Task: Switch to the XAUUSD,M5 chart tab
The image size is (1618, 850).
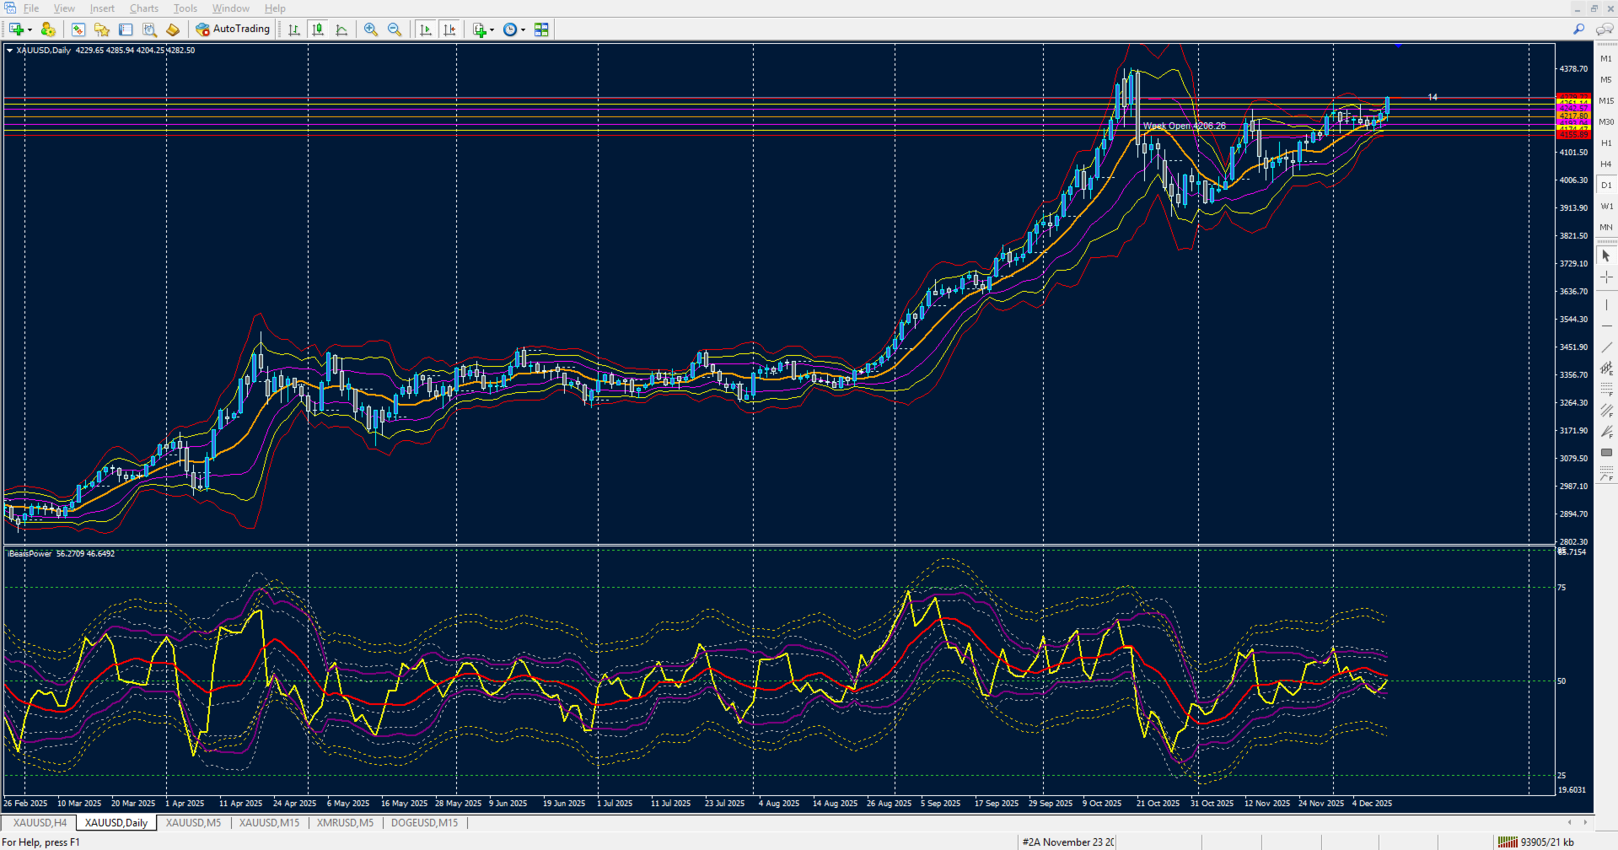Action: point(193,823)
